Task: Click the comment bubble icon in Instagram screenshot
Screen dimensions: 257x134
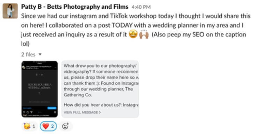Action: pyautogui.click(x=28, y=112)
